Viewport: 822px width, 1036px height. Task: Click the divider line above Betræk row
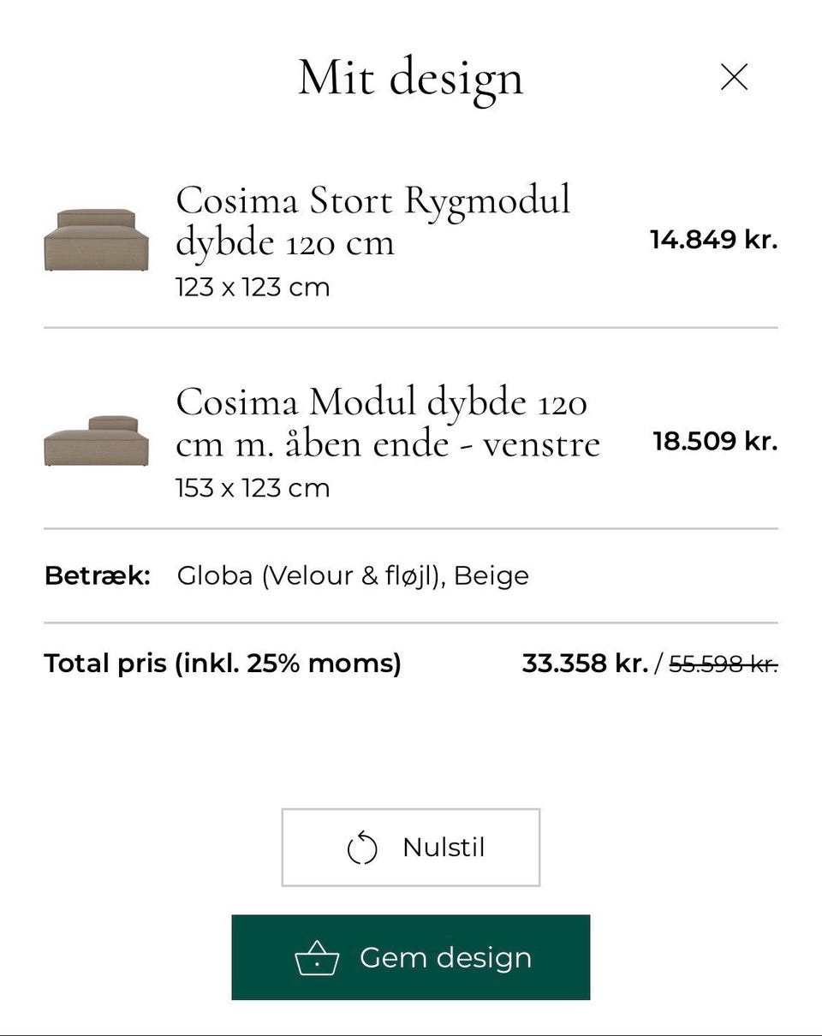tap(411, 529)
